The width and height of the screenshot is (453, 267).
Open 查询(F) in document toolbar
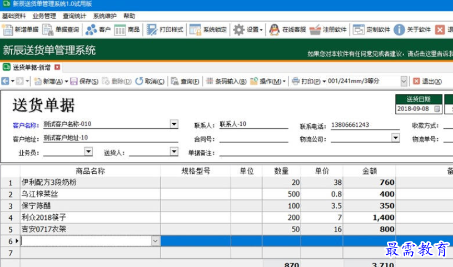185,82
